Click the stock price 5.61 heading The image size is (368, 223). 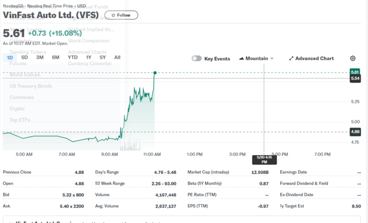(x=14, y=33)
